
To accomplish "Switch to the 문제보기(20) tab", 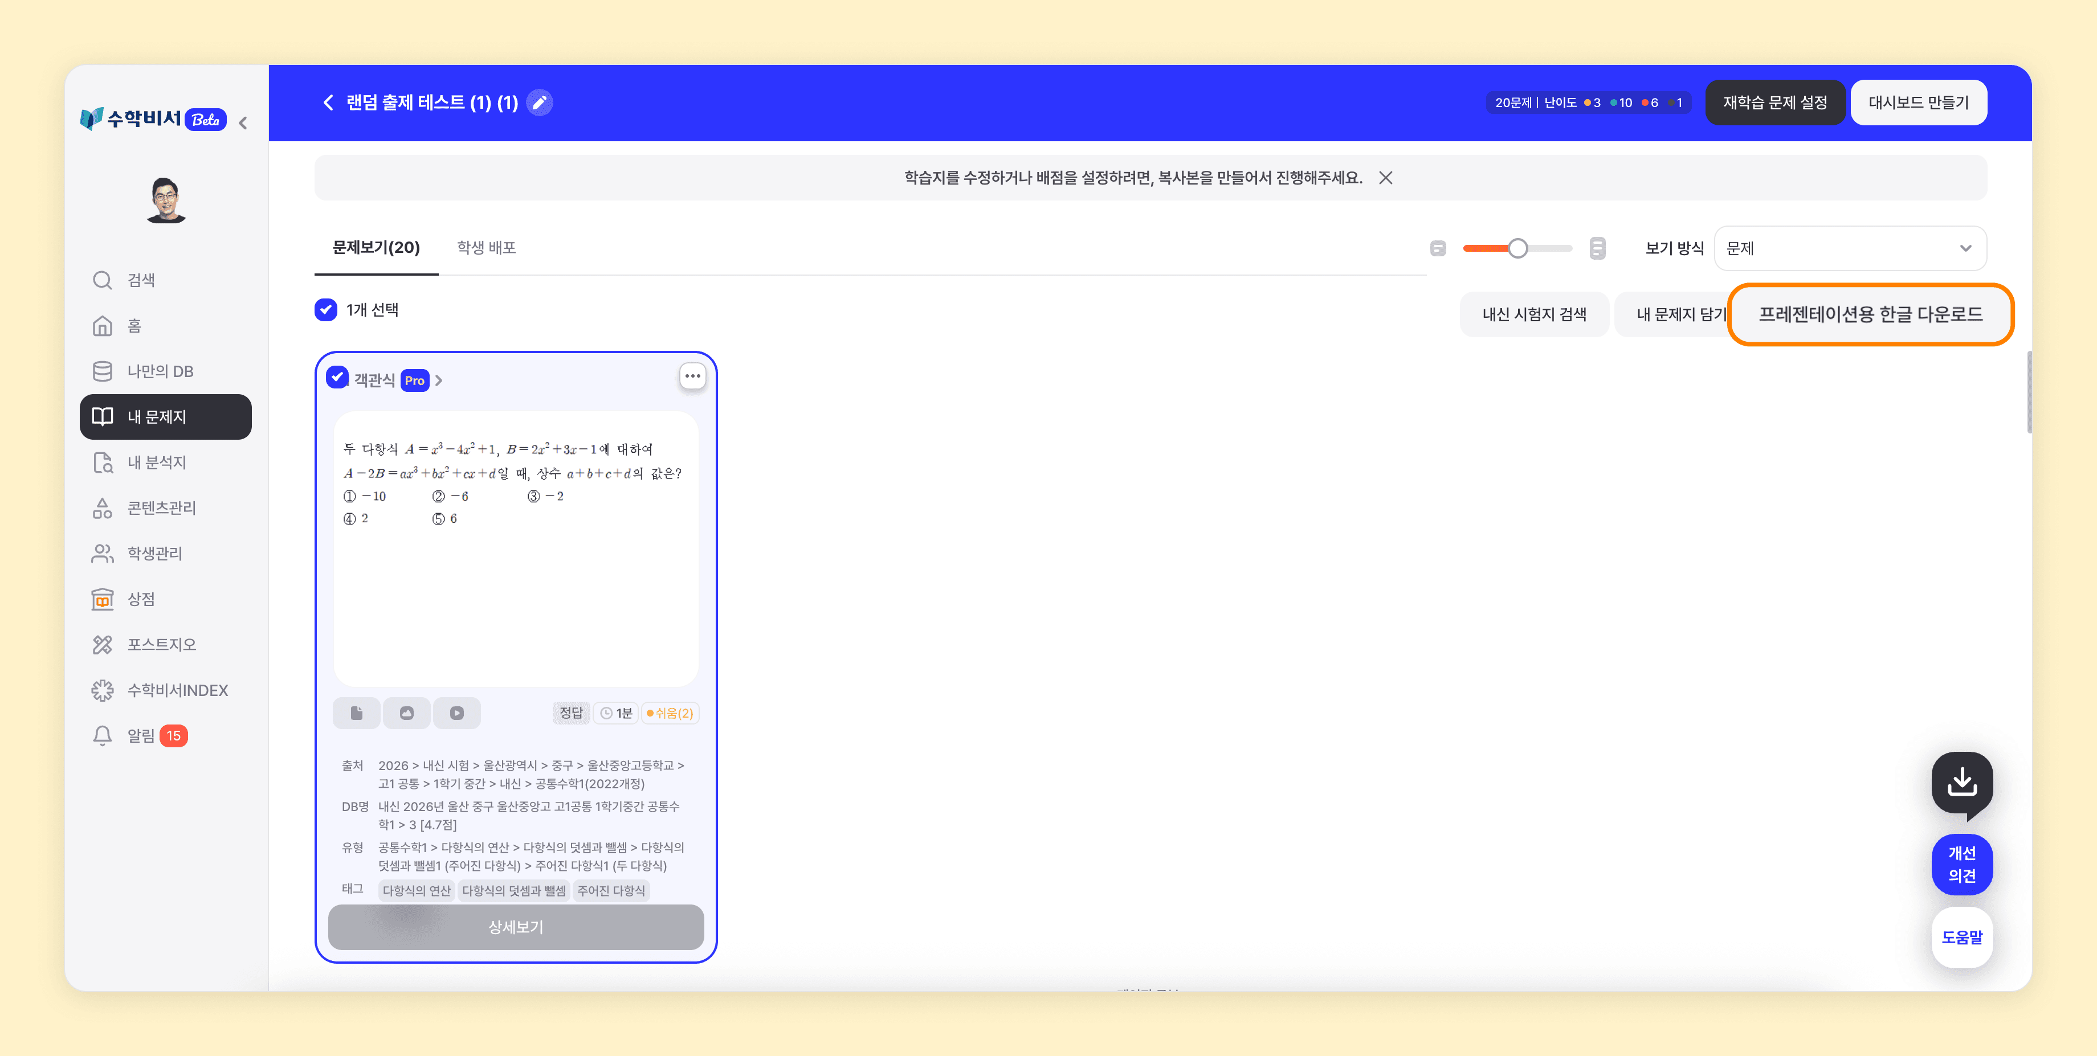I will pyautogui.click(x=376, y=247).
